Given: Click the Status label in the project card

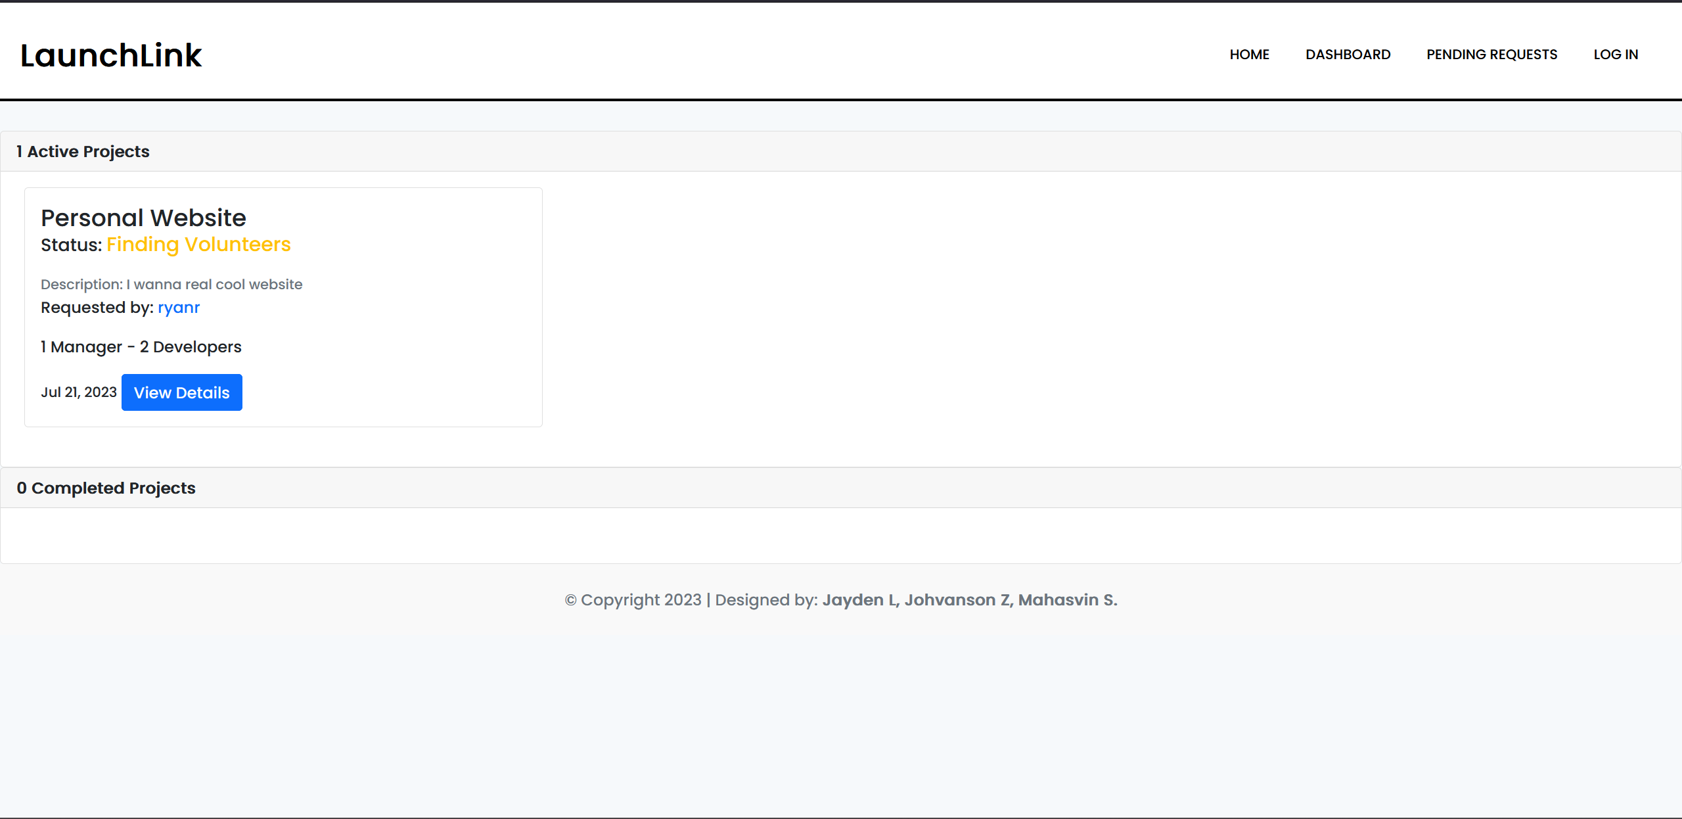Looking at the screenshot, I should pyautogui.click(x=71, y=245).
